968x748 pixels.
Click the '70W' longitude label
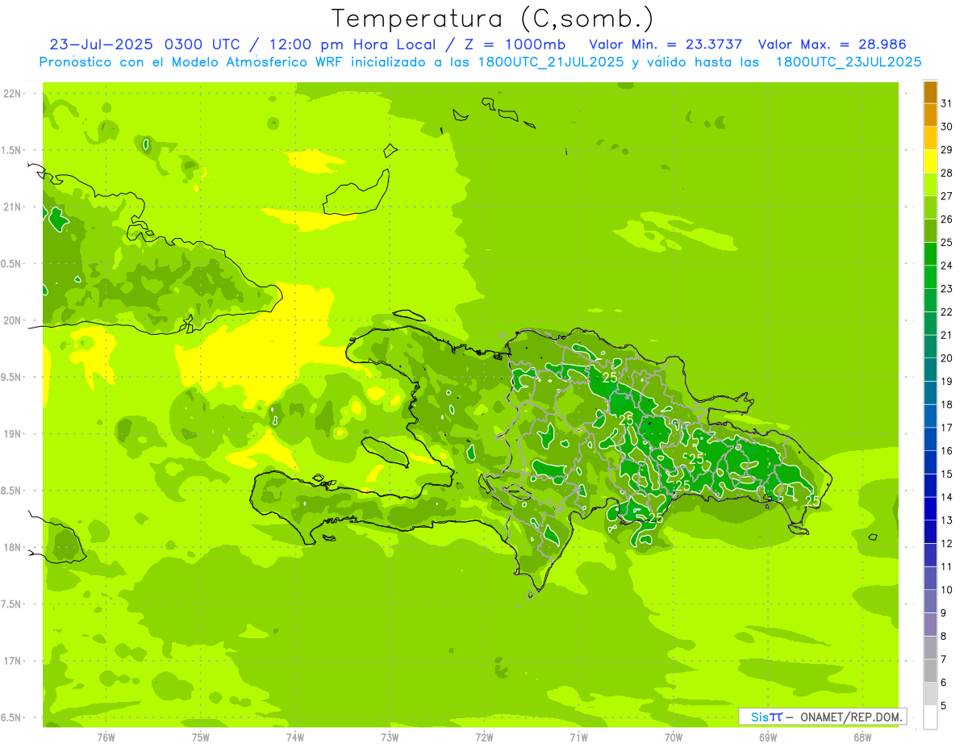(674, 738)
